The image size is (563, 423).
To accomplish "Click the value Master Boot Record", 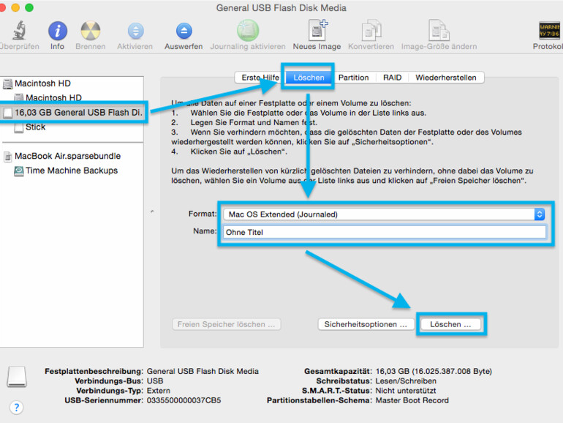I will (412, 400).
